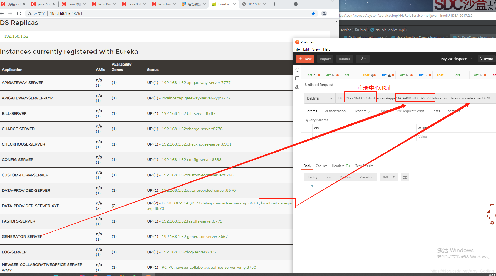Click the Postman logo in title bar
Image resolution: width=496 pixels, height=276 pixels.
[297, 42]
